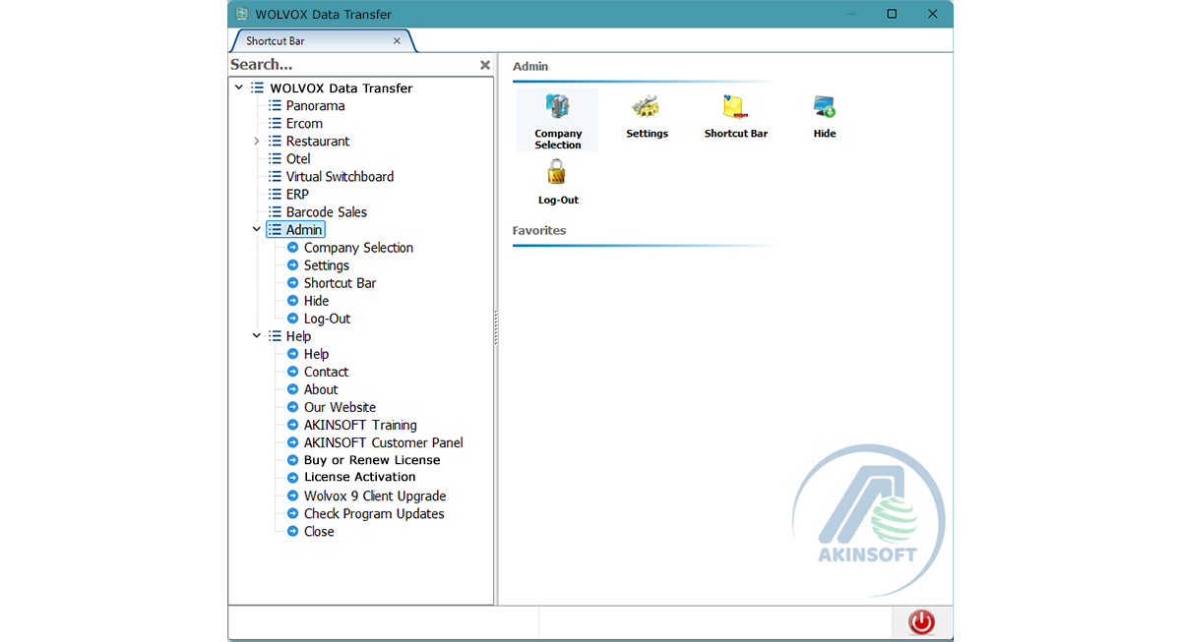Screen dimensions: 1181x642
Task: Select Virtual Switchboard in the tree
Action: point(340,177)
